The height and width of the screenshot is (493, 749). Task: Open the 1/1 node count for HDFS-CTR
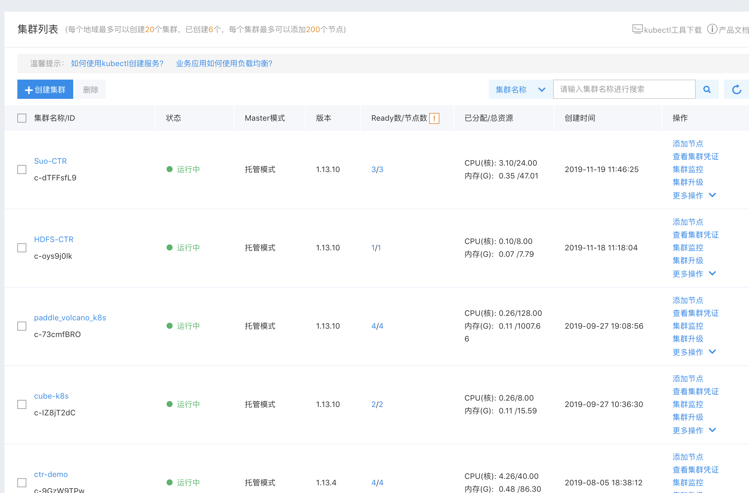(376, 247)
